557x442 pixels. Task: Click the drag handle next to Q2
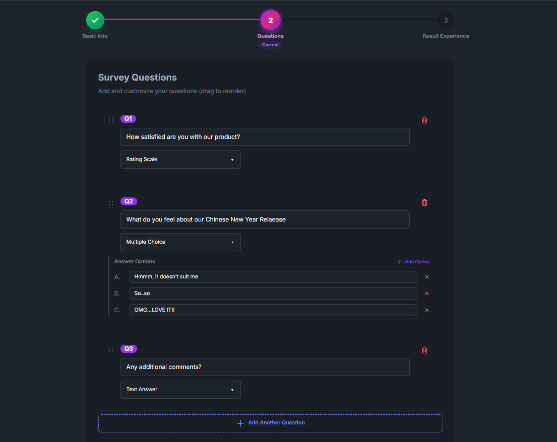point(111,202)
